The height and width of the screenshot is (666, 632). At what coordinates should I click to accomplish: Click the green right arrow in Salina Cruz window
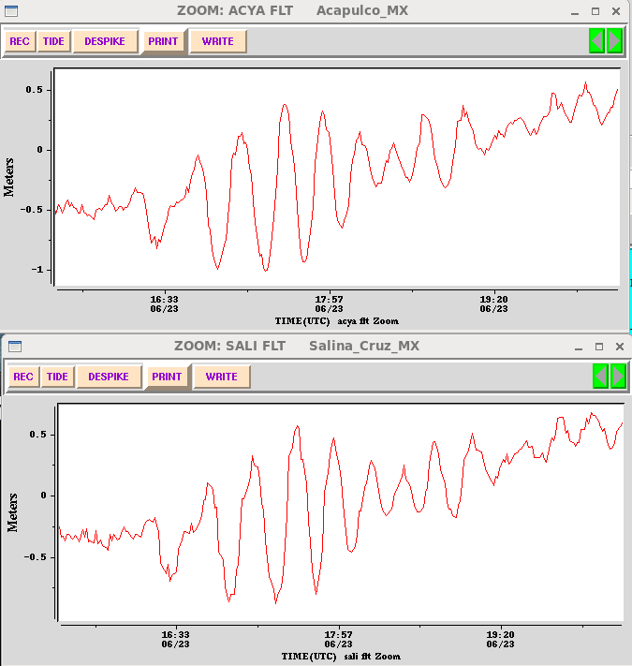[x=618, y=377]
